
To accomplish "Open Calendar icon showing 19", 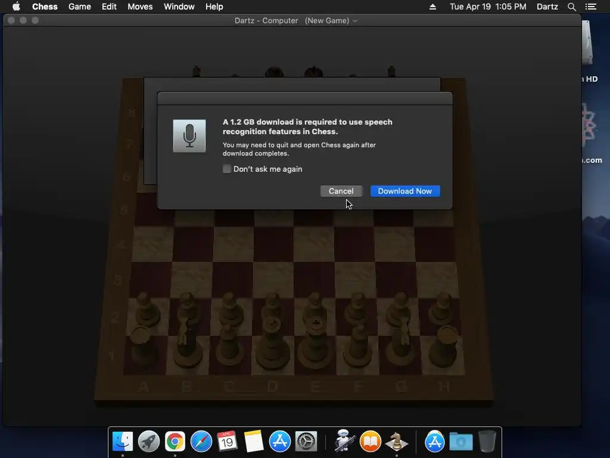I will [x=227, y=442].
